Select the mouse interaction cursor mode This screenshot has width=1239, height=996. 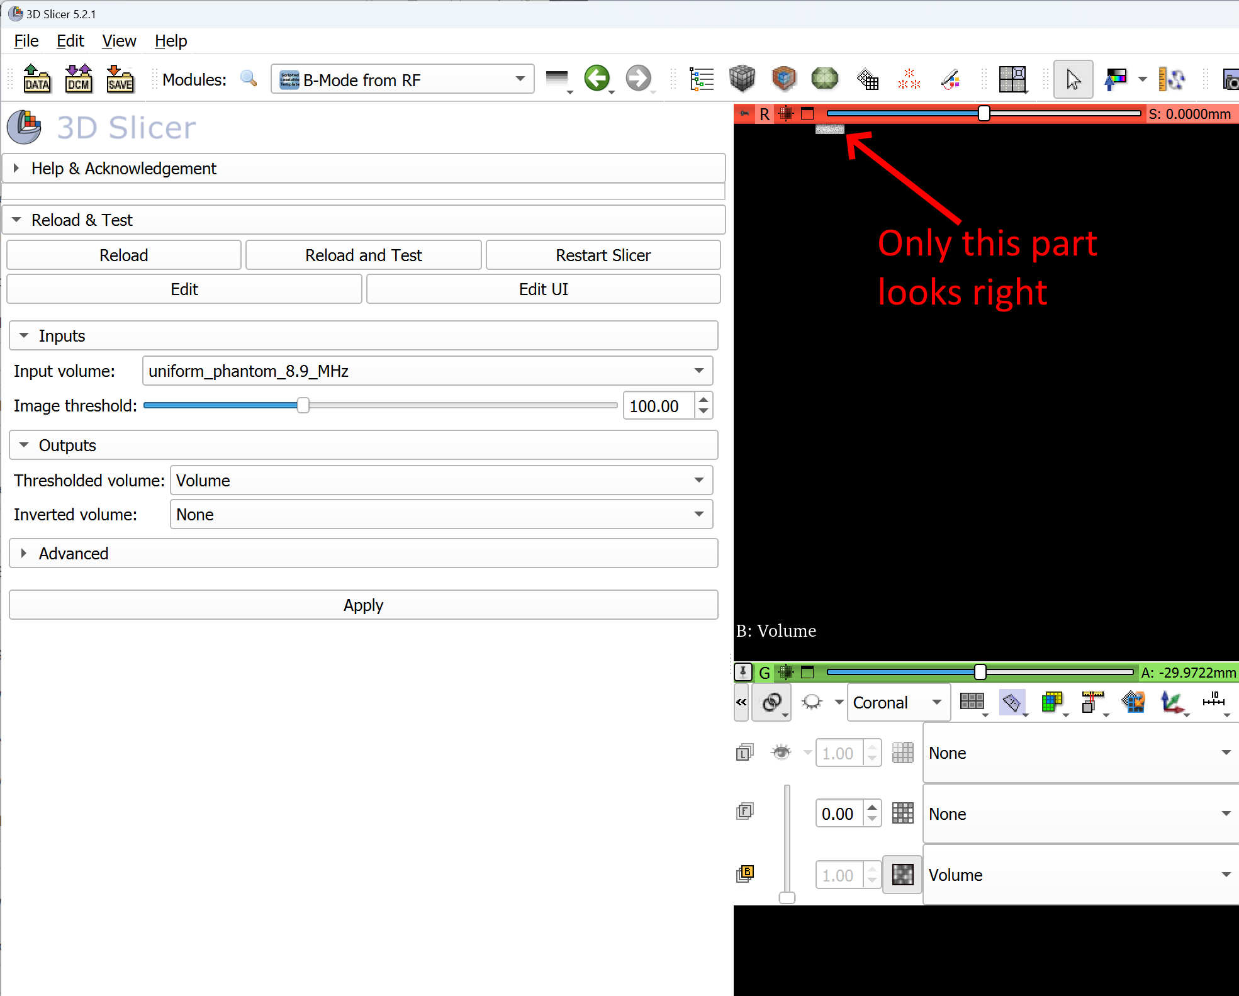coord(1073,79)
